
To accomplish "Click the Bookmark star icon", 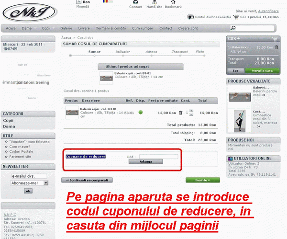I will click(173, 2).
